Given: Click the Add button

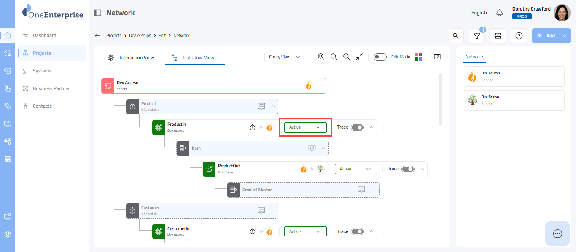Looking at the screenshot, I should 546,36.
